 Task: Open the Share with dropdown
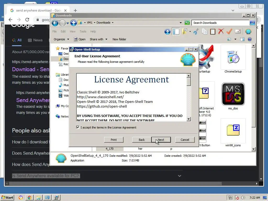[x=98, y=39]
